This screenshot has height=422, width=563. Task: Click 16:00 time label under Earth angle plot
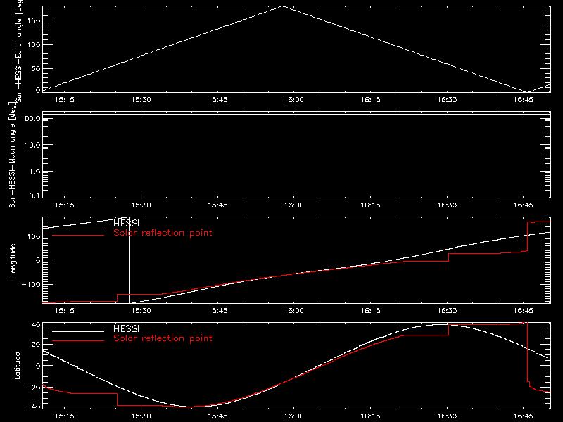point(293,100)
